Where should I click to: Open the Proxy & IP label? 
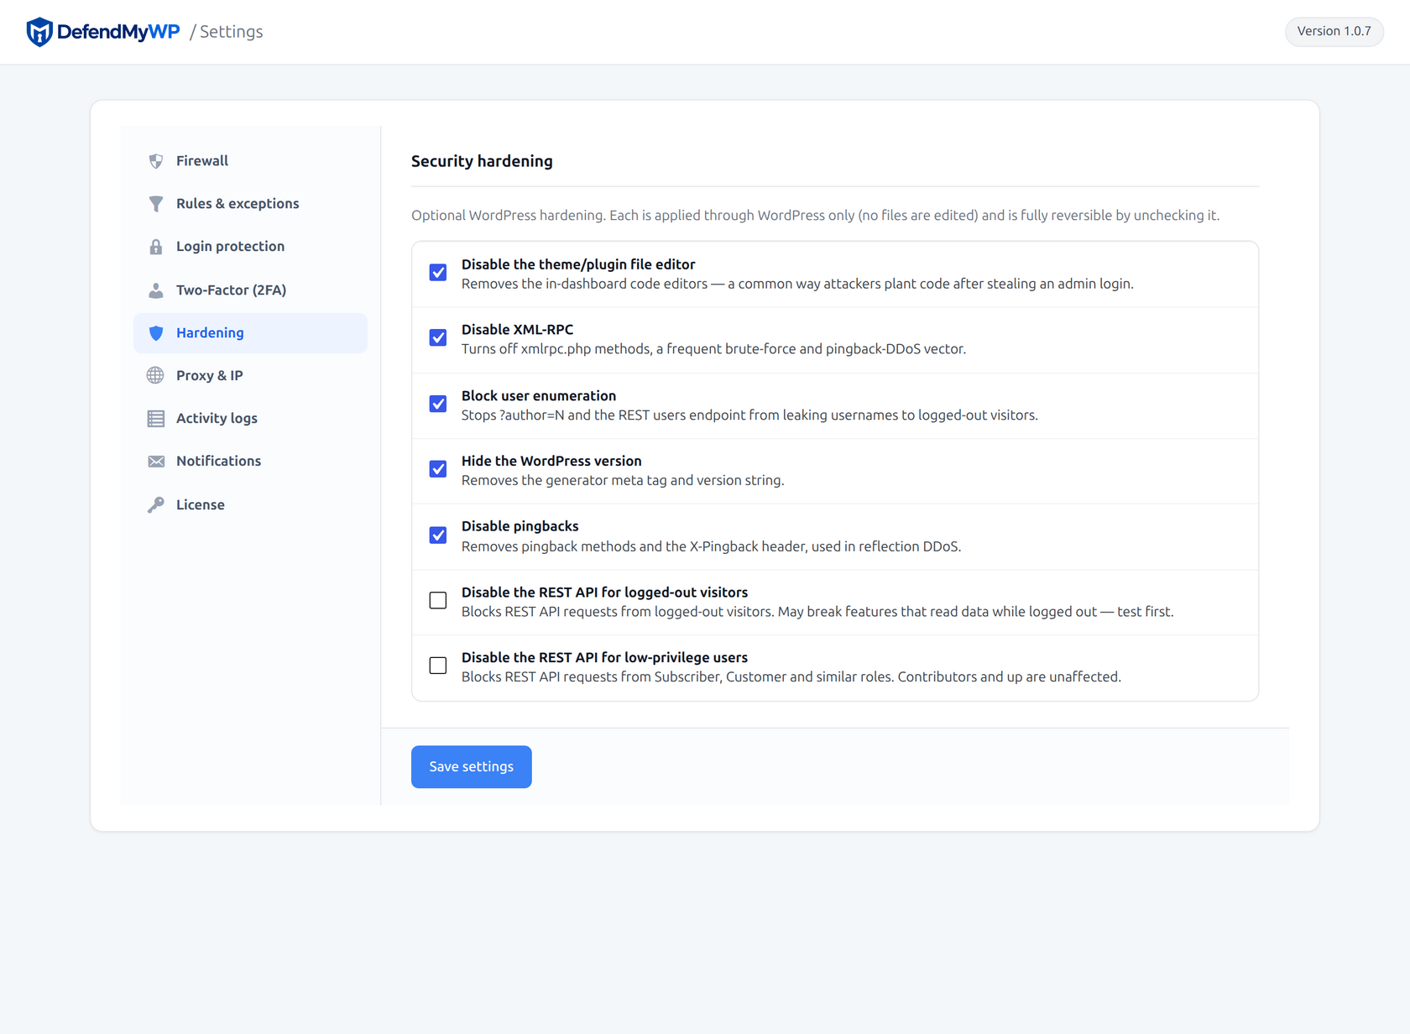(x=210, y=376)
